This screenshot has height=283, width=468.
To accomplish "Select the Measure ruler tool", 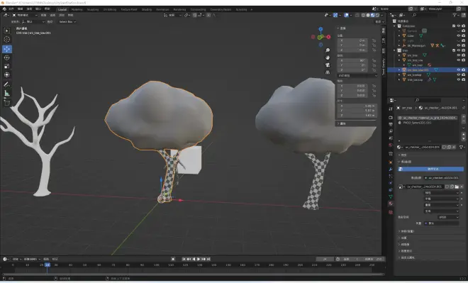I will coord(7,94).
